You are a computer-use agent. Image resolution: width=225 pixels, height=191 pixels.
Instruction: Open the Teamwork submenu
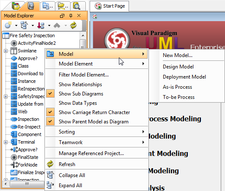click(96, 142)
